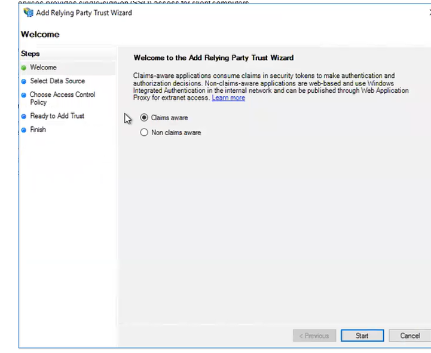The image size is (431, 353).
Task: Click the blue bullet beside Select Data Source
Action: click(24, 81)
